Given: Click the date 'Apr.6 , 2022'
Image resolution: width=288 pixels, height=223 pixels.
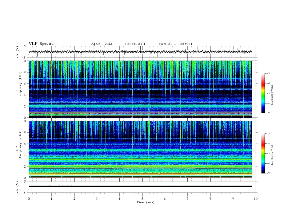Looking at the screenshot, I should click(x=101, y=44).
